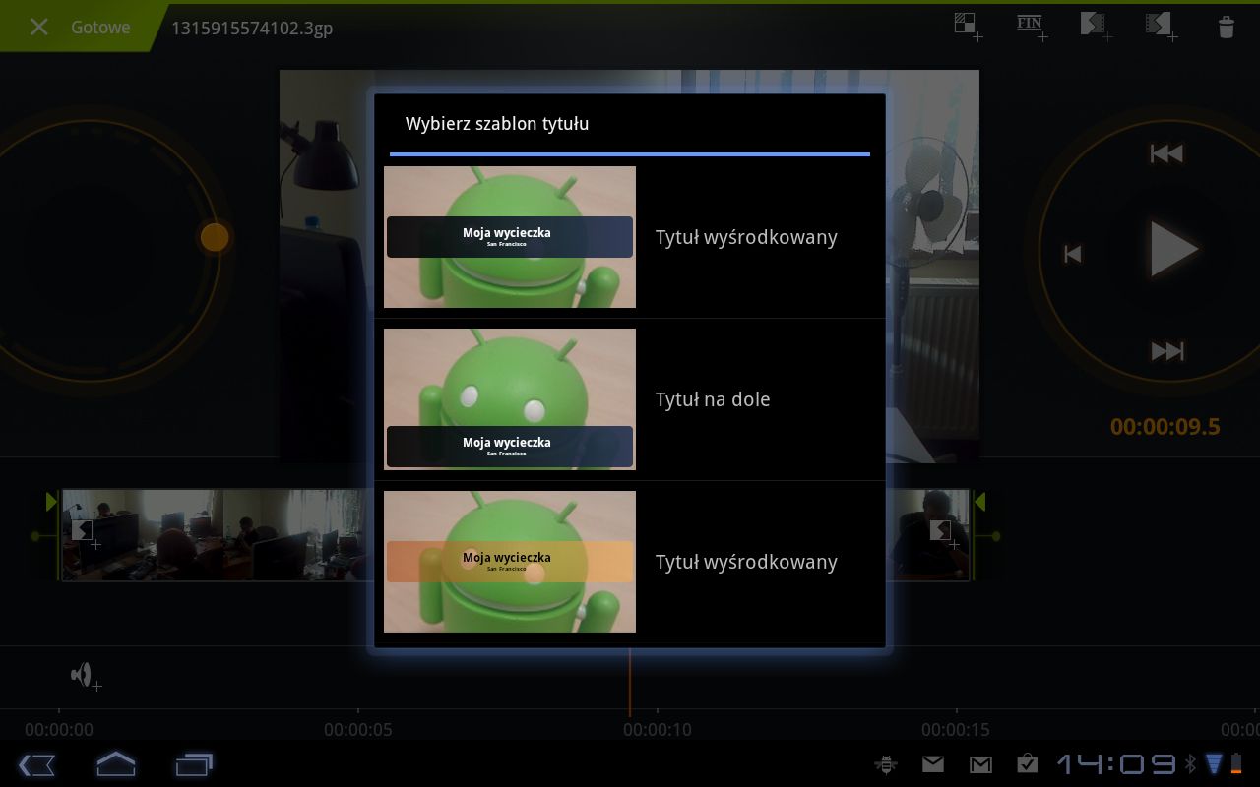Click thumbnail with orange title banner
Screen dimensions: 1260x787
510,562
